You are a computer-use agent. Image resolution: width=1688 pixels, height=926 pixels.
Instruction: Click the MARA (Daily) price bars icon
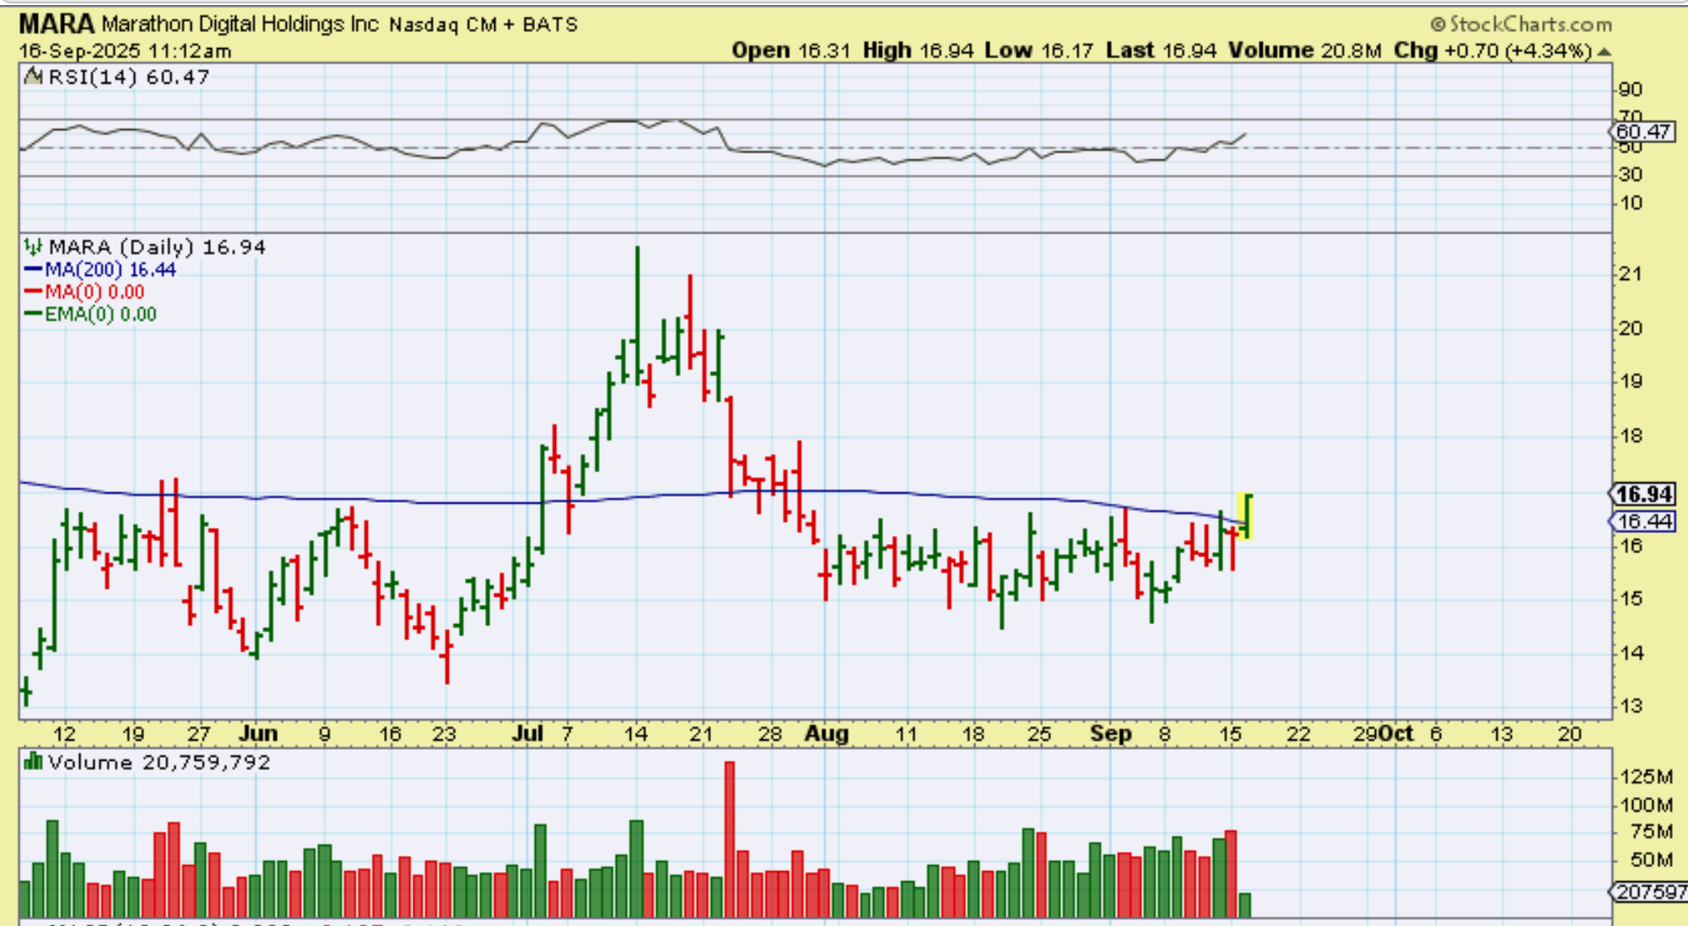33,247
